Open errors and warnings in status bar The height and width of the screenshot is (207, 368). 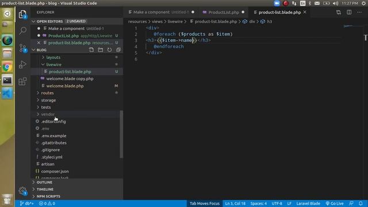click(47, 204)
